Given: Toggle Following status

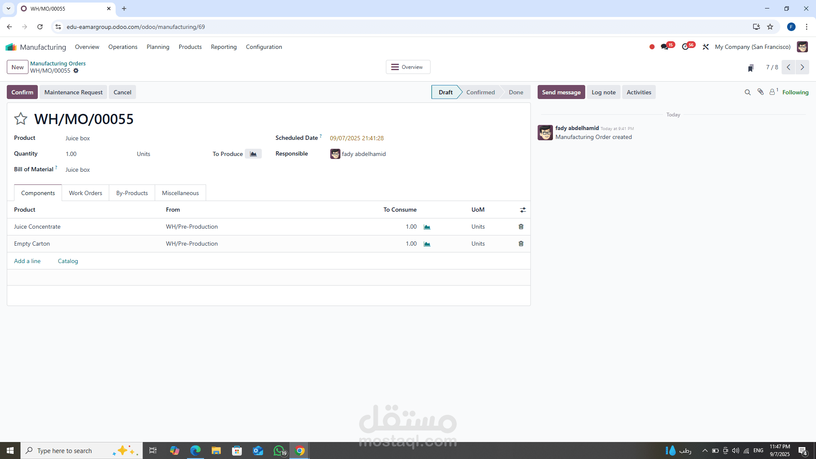Looking at the screenshot, I should click(795, 92).
